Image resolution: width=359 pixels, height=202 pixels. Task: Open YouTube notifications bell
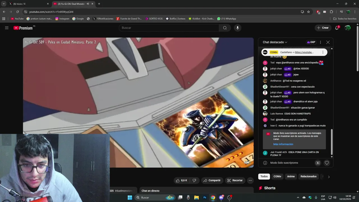(337, 28)
